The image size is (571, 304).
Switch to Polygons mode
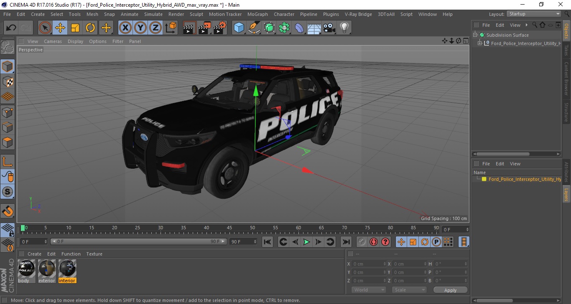8,142
